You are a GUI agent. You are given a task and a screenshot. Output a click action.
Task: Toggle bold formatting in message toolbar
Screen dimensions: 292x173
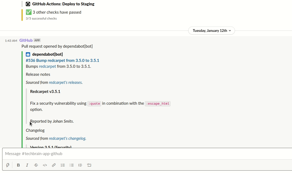point(18,165)
